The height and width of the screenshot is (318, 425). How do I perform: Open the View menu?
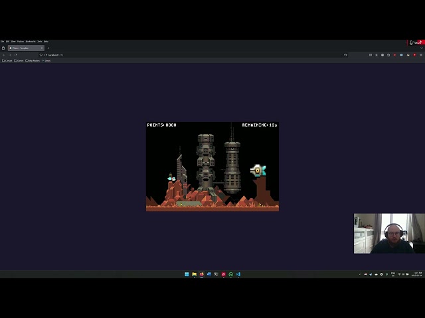[13, 41]
